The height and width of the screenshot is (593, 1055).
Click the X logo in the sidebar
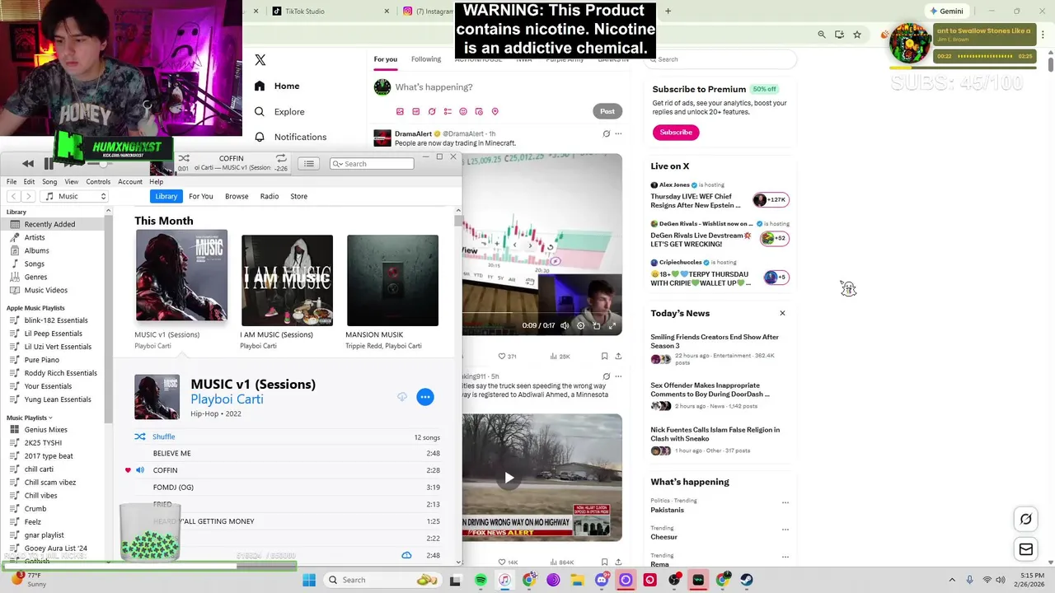(x=260, y=60)
